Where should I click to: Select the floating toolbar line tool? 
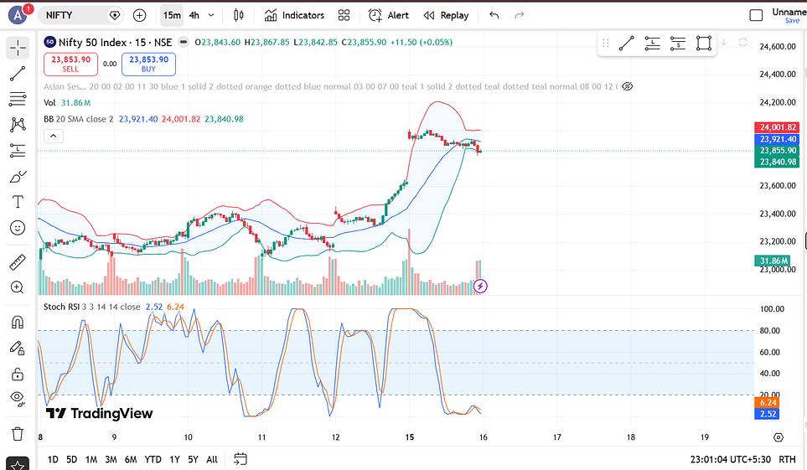(x=626, y=44)
